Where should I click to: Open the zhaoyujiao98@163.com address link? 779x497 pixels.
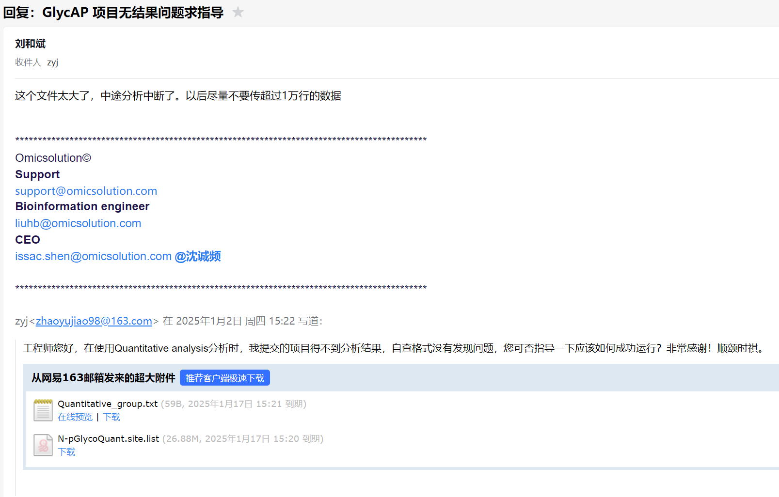94,321
